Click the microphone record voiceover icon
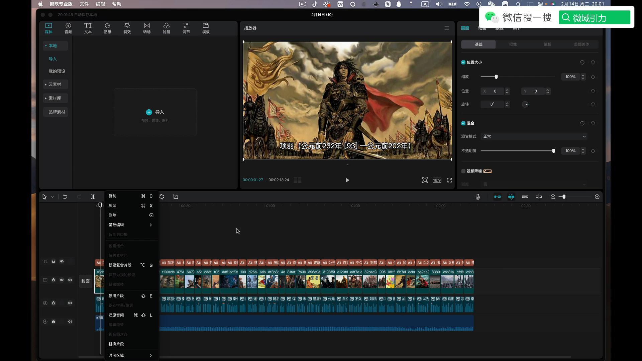The image size is (642, 361). 478,197
